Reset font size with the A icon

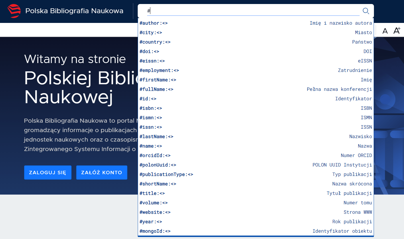coord(385,31)
